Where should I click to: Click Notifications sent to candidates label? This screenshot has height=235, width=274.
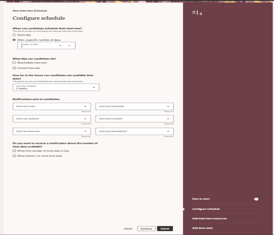click(36, 99)
